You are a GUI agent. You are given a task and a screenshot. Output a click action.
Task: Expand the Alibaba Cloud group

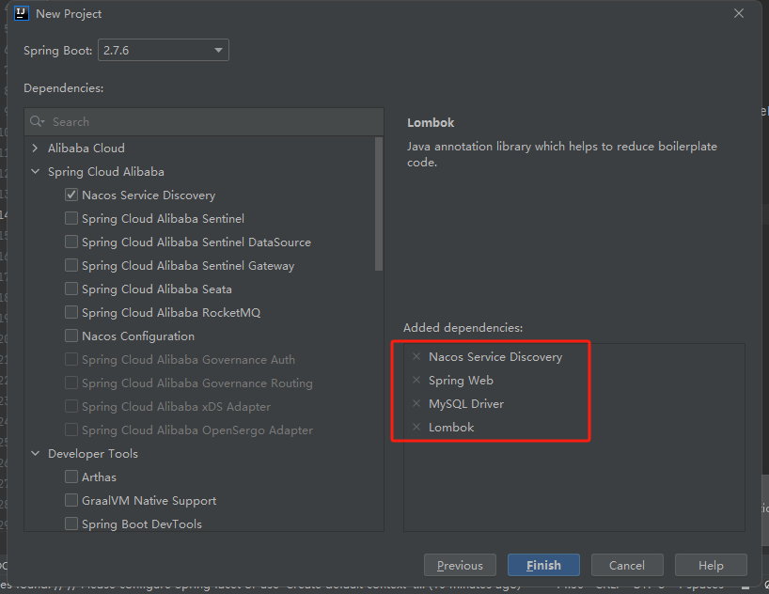click(x=36, y=148)
